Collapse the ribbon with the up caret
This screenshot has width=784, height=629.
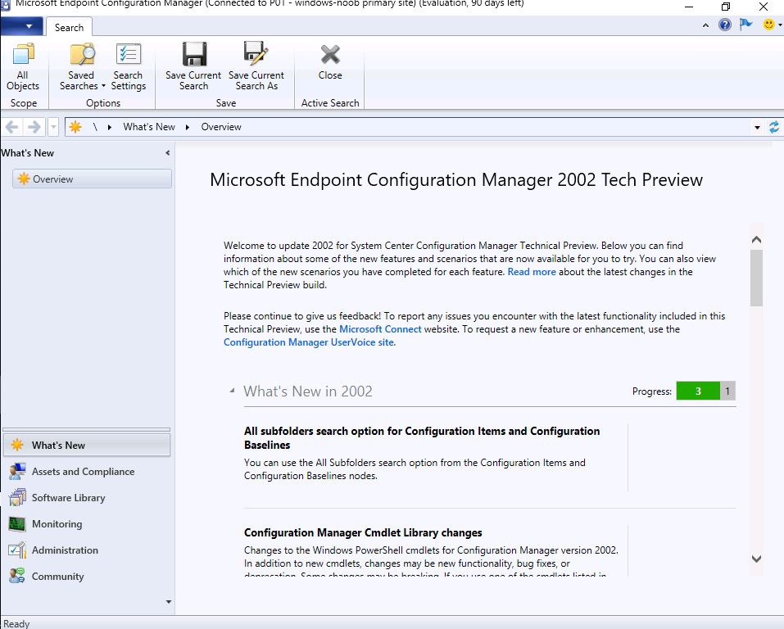705,25
